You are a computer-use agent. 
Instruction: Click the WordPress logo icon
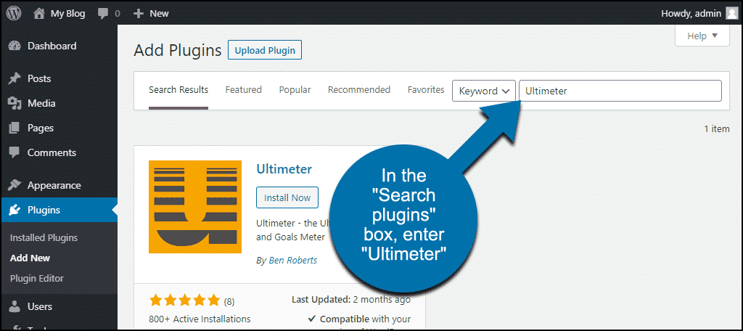14,13
